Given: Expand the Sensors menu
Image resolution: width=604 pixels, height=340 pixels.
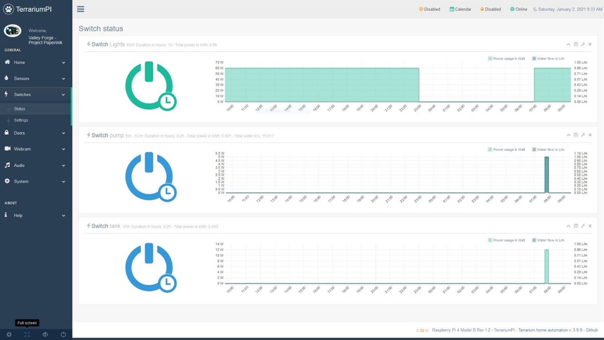Looking at the screenshot, I should click(x=36, y=78).
